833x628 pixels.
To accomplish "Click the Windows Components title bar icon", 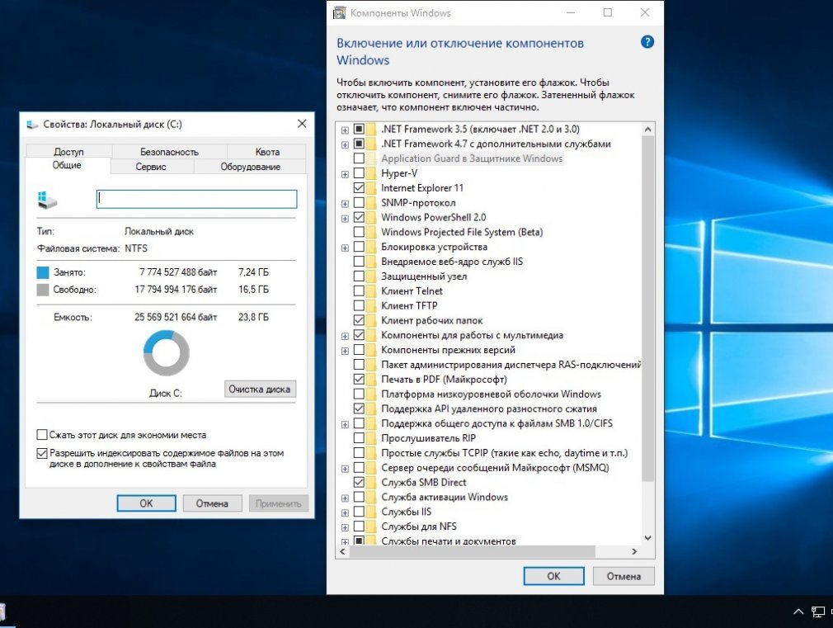I will click(x=339, y=12).
